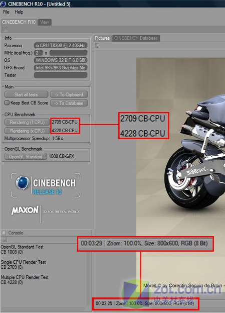Click the To Database button
Screen dimensions: 225x313
69,103
